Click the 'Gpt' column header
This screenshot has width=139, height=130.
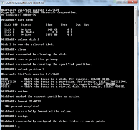[87, 25]
